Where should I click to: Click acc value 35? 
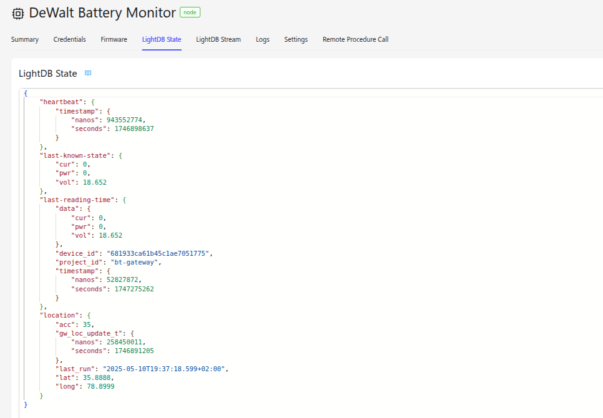coord(87,324)
